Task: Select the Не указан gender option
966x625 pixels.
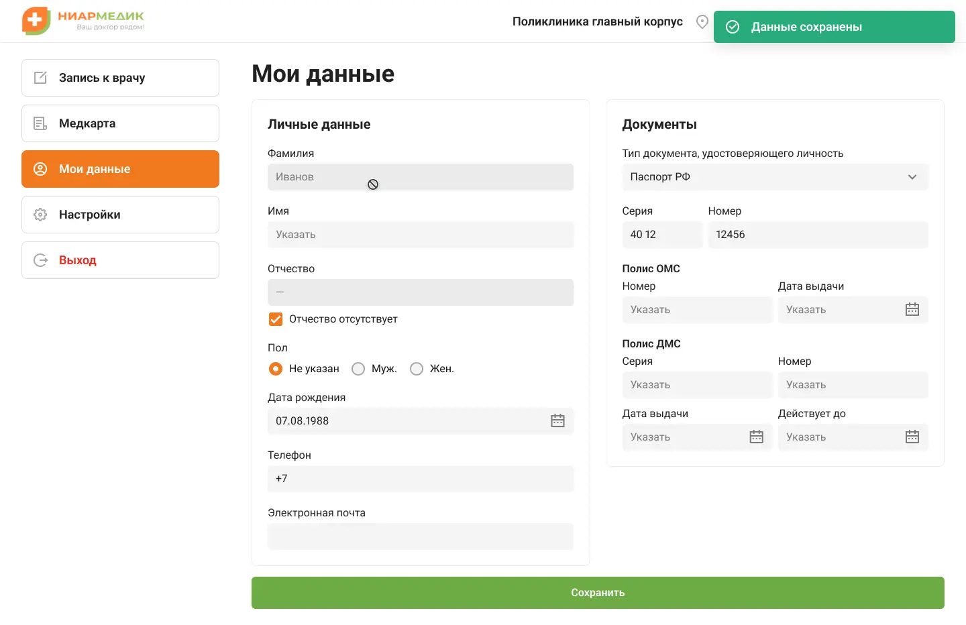Action: 276,369
